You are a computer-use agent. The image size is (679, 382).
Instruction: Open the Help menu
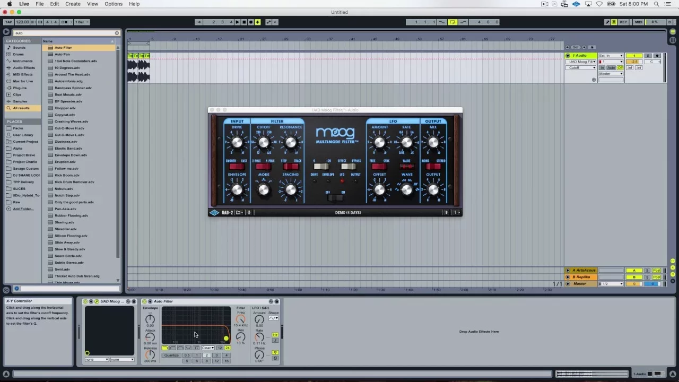point(134,4)
